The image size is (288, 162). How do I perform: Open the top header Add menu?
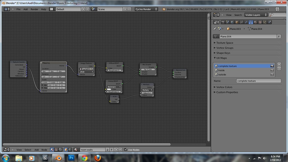[26, 9]
